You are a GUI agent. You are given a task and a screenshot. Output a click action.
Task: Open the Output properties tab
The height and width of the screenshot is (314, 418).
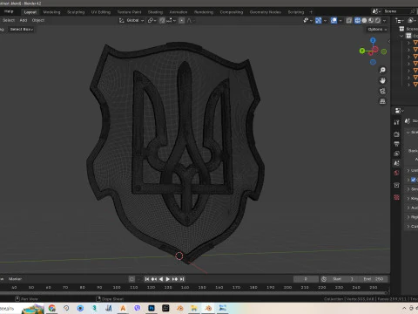pyautogui.click(x=396, y=144)
